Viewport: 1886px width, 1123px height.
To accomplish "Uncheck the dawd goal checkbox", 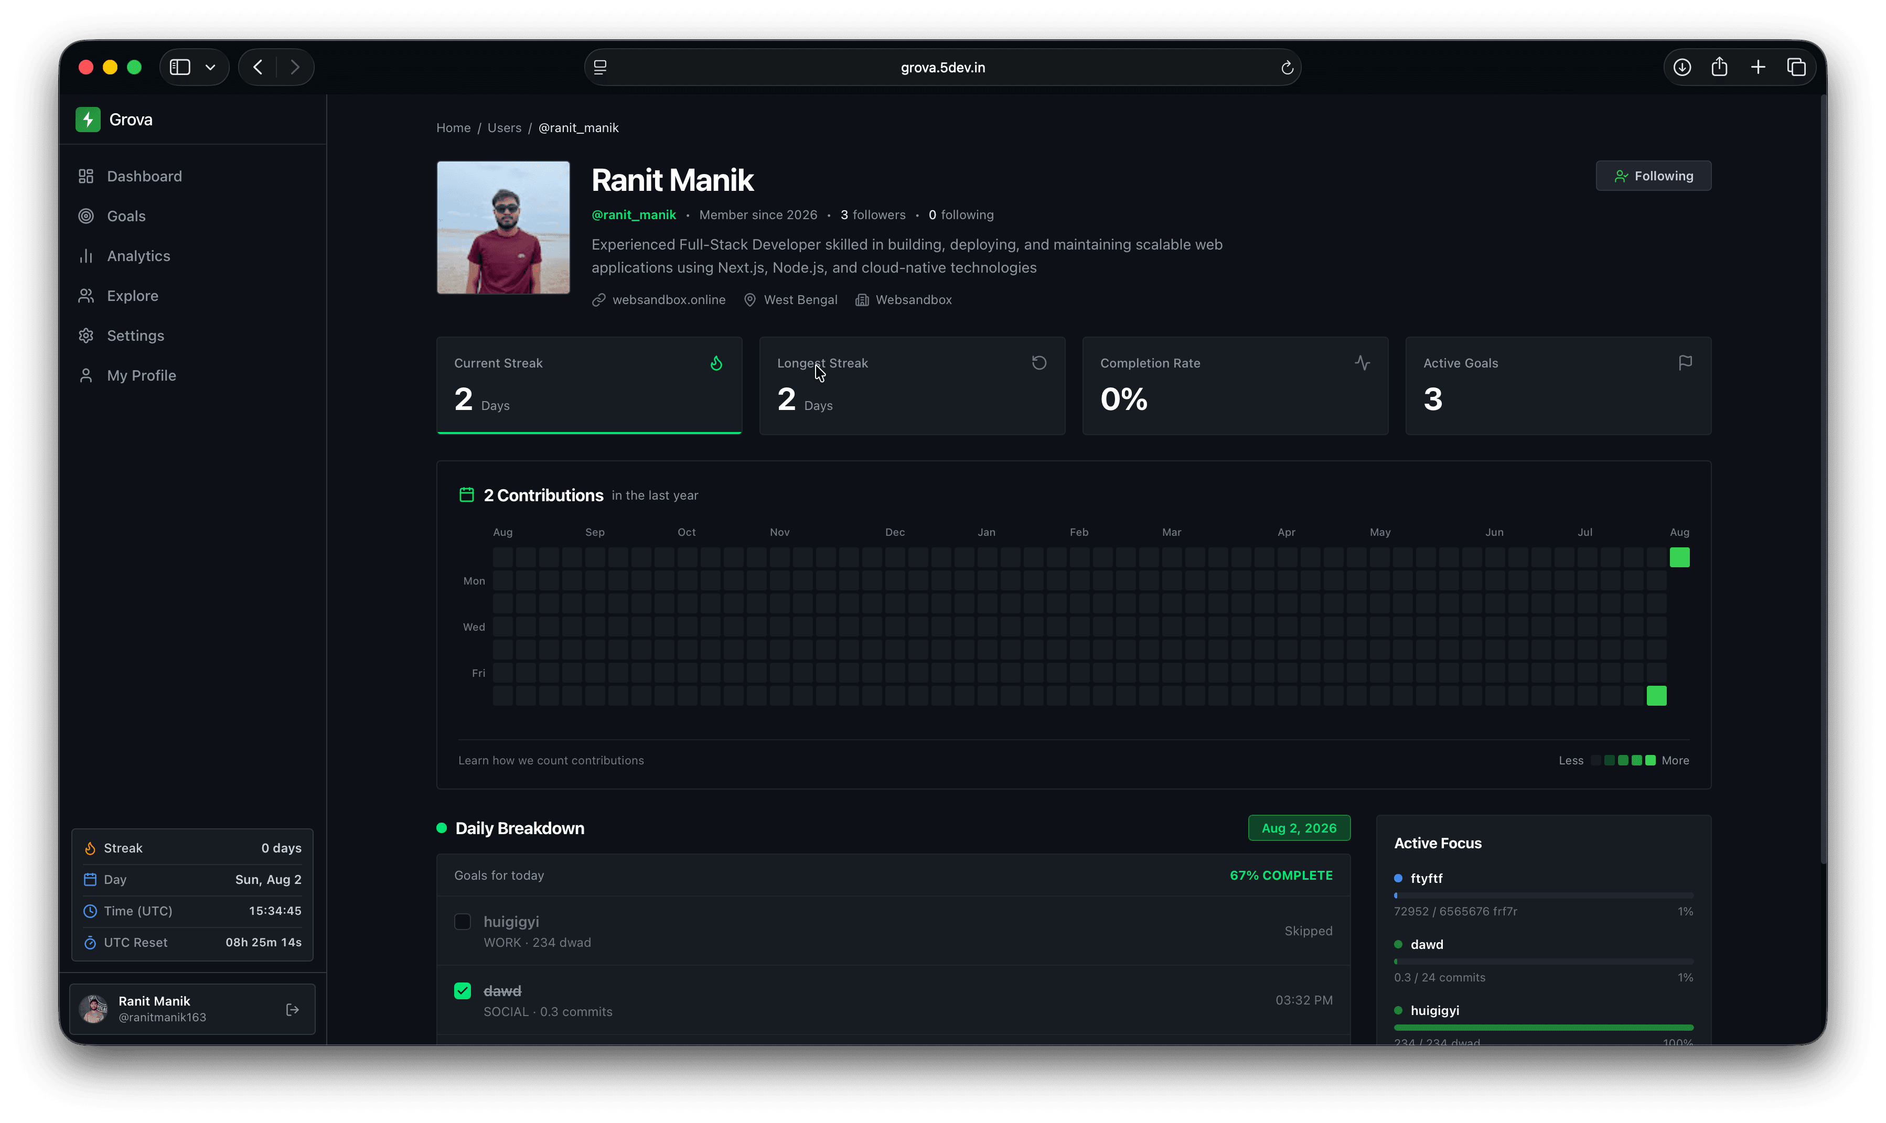I will tap(463, 991).
